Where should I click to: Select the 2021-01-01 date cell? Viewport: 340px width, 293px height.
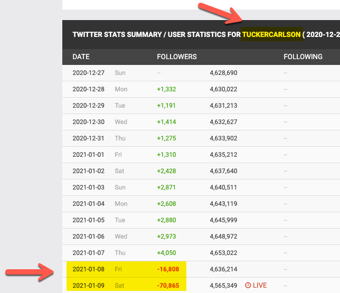click(x=88, y=155)
